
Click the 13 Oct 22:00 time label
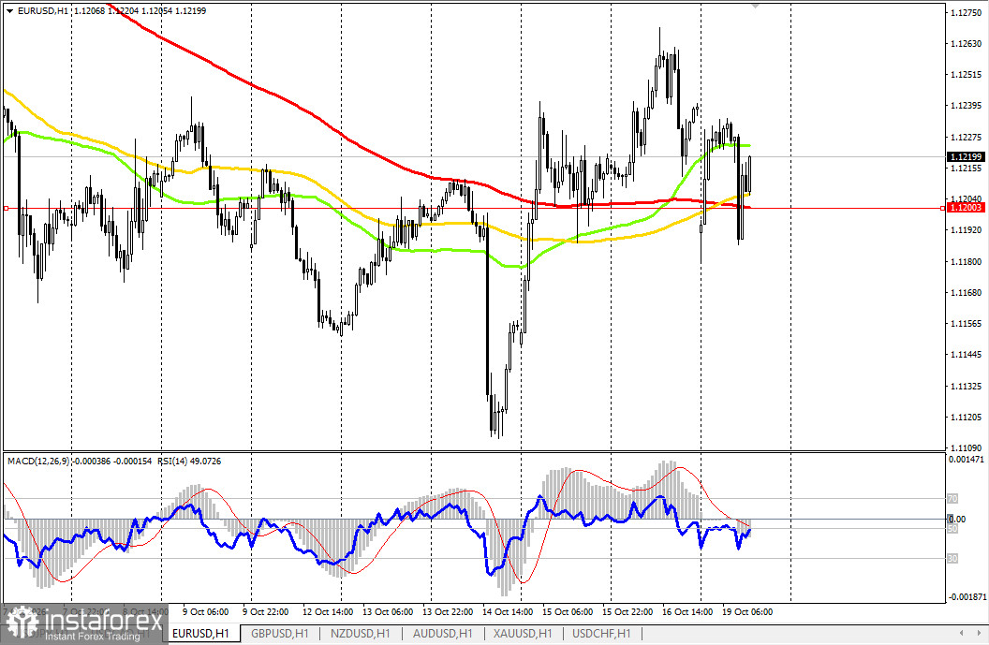click(x=447, y=611)
